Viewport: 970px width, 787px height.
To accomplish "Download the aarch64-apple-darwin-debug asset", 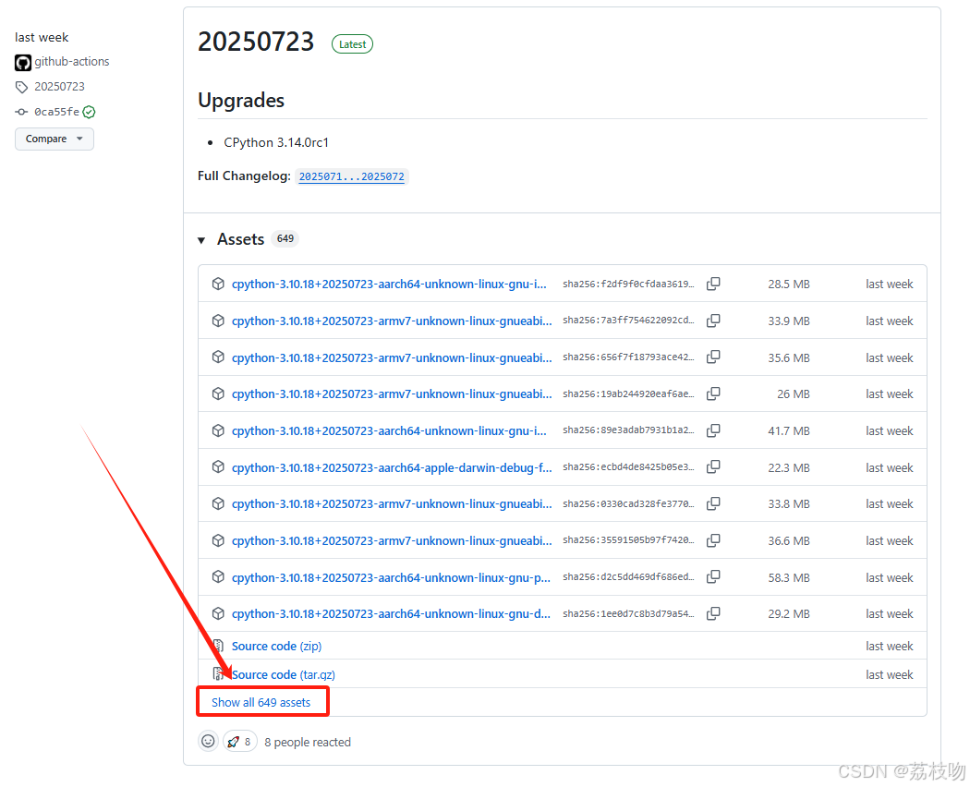I will click(x=392, y=467).
